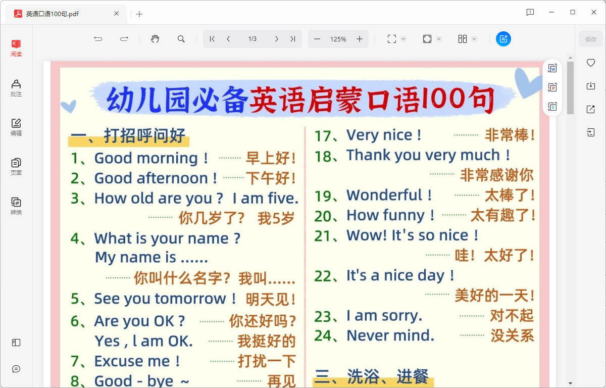Click the share external-link icon
Viewport: 606px width, 388px height.
coord(591,109)
